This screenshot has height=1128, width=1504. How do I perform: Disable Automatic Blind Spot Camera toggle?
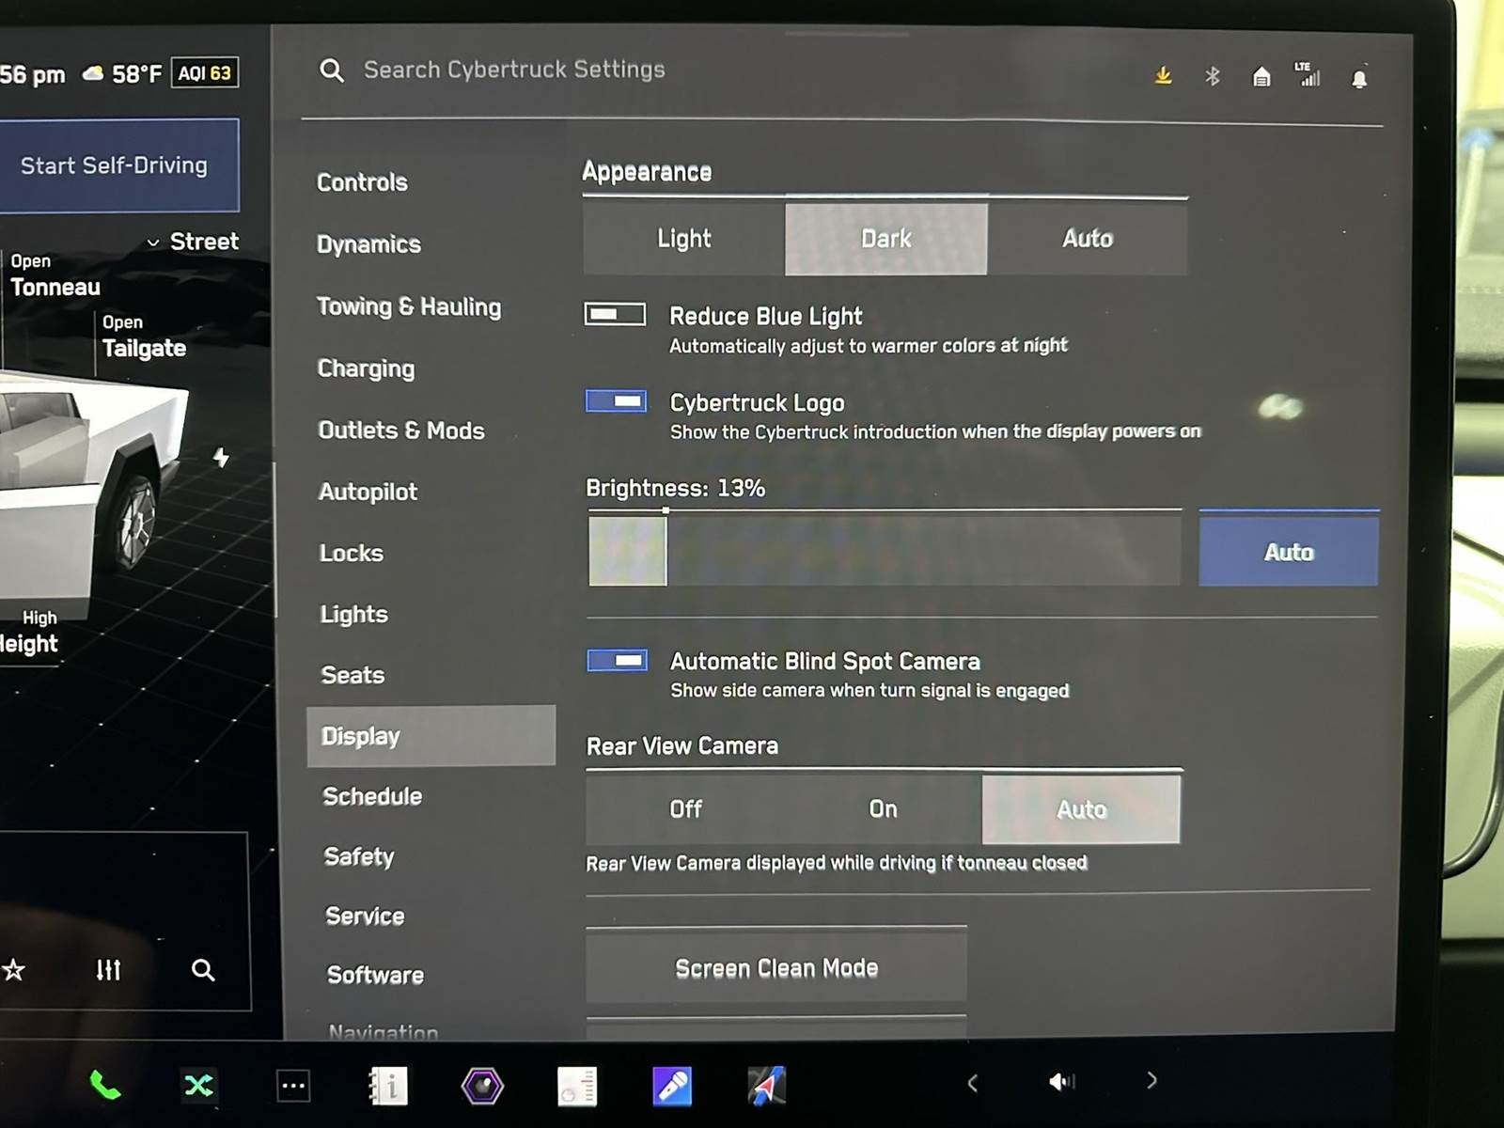coord(618,661)
